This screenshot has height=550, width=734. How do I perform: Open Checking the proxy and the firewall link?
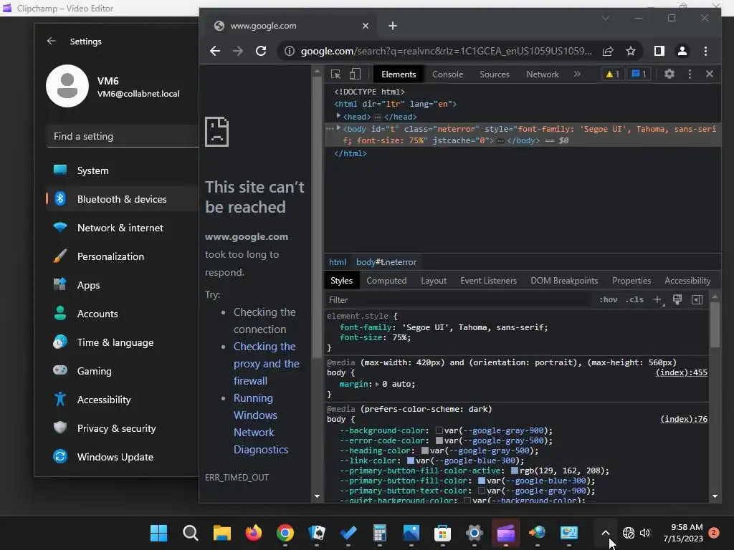click(x=267, y=363)
